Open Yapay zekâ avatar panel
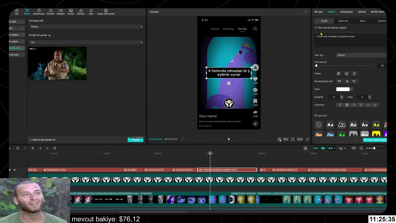396x223 pixels. [106, 12]
